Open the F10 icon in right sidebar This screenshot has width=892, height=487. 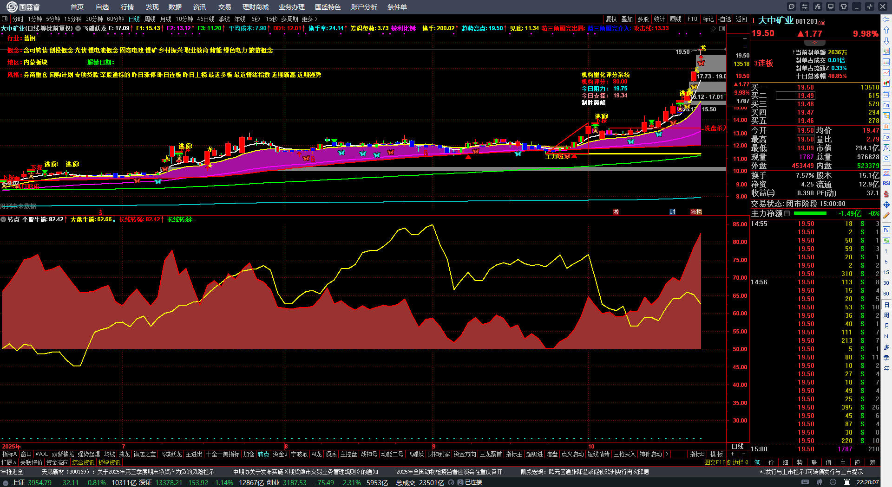(886, 105)
